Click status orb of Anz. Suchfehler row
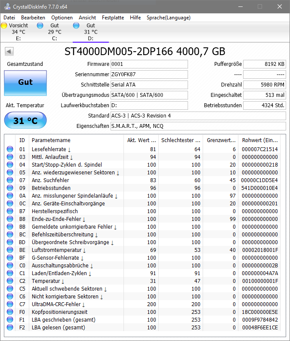The width and height of the screenshot is (290, 341). [10, 180]
